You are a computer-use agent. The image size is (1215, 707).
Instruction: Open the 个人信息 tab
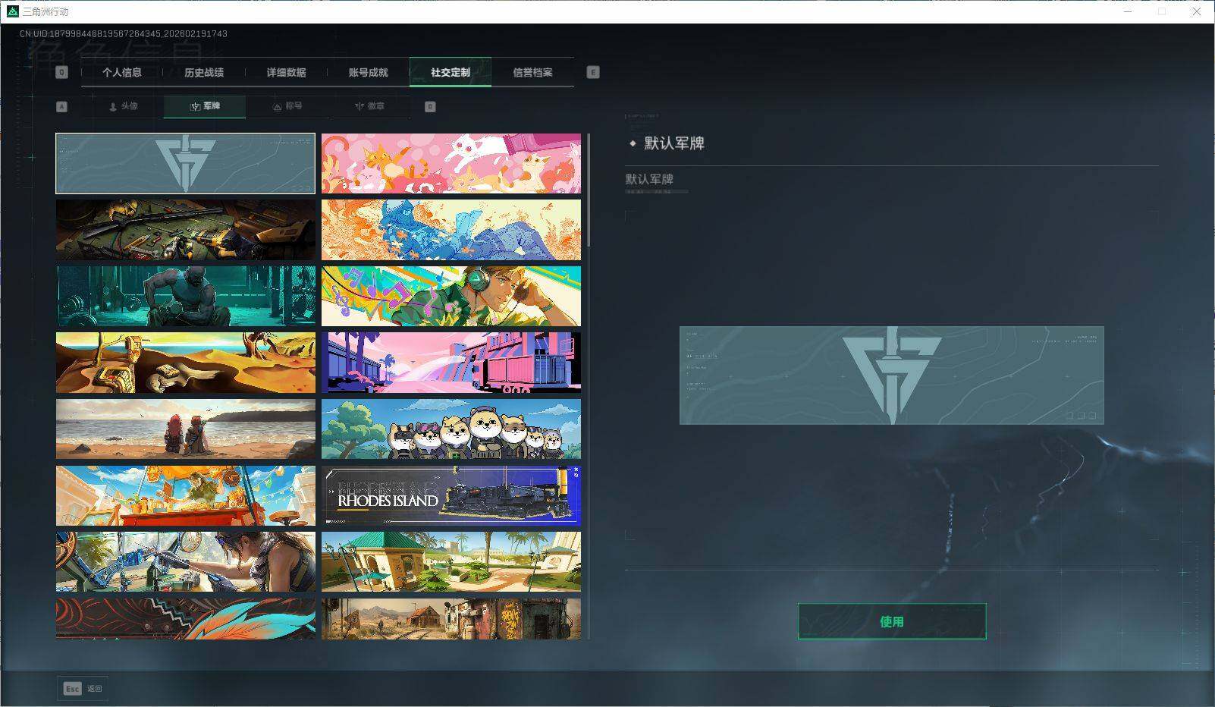tap(122, 73)
